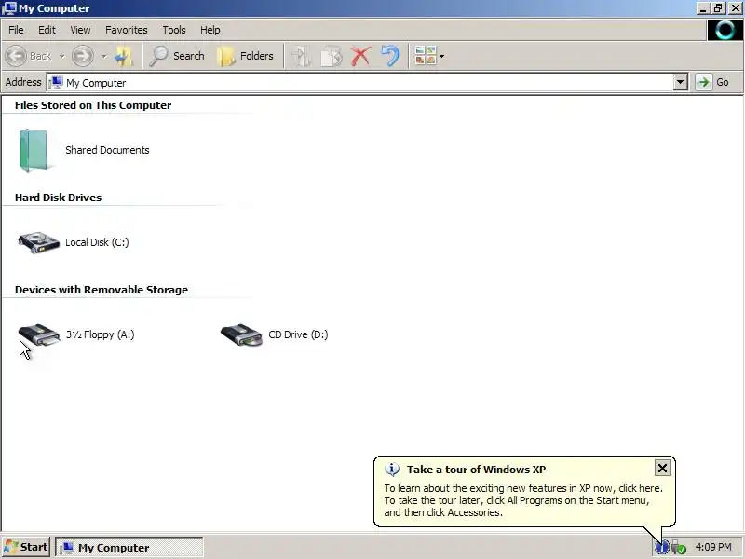
Task: Open the Favorites menu
Action: coord(127,30)
